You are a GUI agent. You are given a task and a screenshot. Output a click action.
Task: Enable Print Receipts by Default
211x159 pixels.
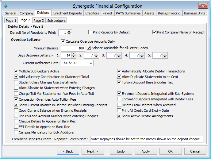(x=90, y=32)
